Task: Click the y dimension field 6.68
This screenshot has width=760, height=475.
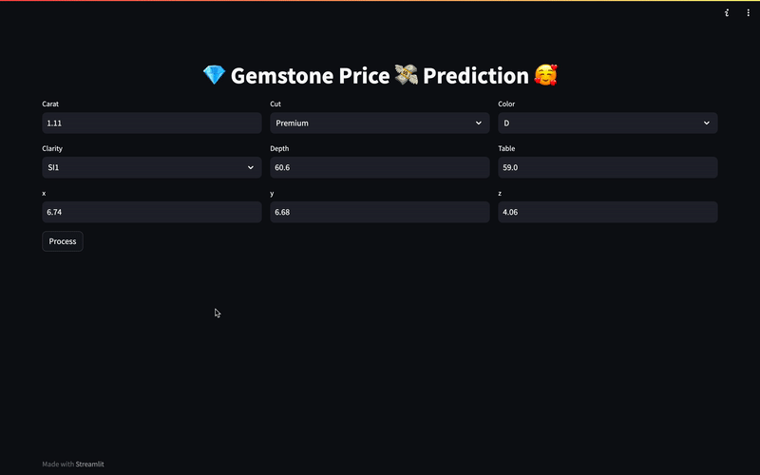Action: point(379,212)
